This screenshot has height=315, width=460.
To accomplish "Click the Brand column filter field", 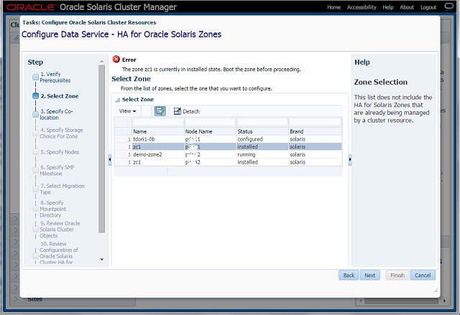I will tap(315, 122).
